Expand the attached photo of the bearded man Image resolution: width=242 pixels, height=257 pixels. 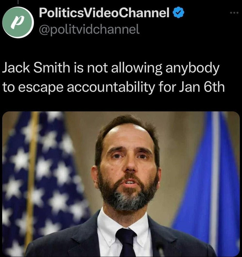click(121, 184)
